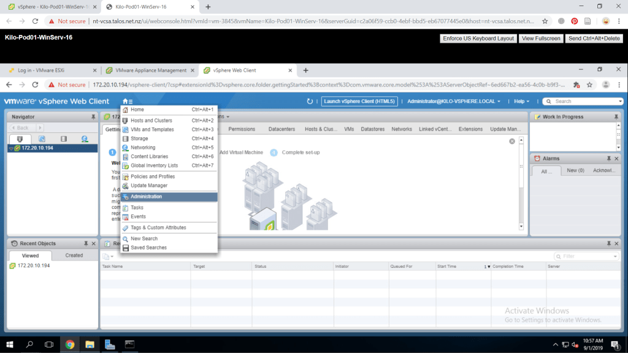Toggle the Recent Objects panel pin
The image size is (628, 353).
tap(85, 243)
